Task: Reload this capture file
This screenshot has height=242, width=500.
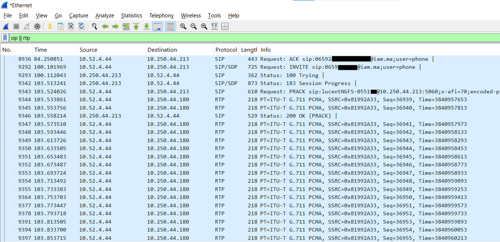Action: [81, 26]
